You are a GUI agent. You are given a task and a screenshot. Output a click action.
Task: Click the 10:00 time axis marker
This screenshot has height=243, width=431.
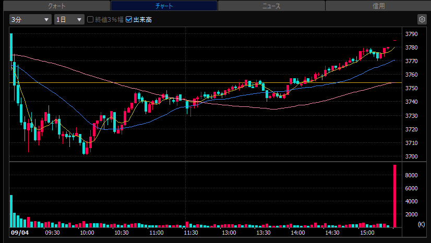point(87,233)
